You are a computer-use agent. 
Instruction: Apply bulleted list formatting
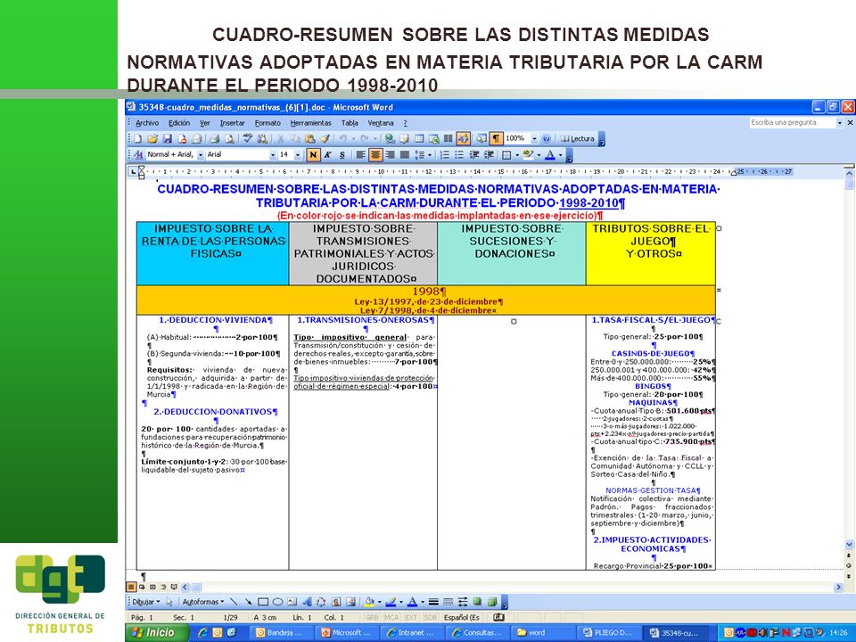[x=459, y=154]
